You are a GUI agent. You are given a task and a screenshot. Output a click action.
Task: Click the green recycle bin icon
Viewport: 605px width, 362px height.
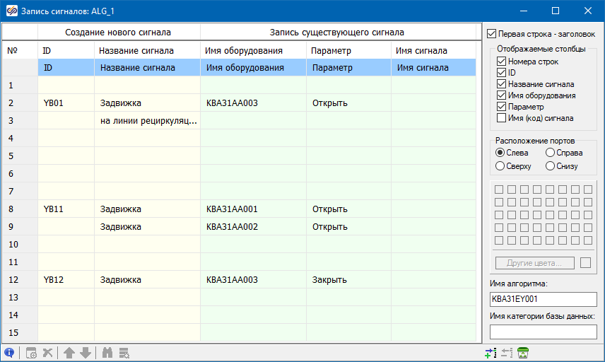coord(524,352)
